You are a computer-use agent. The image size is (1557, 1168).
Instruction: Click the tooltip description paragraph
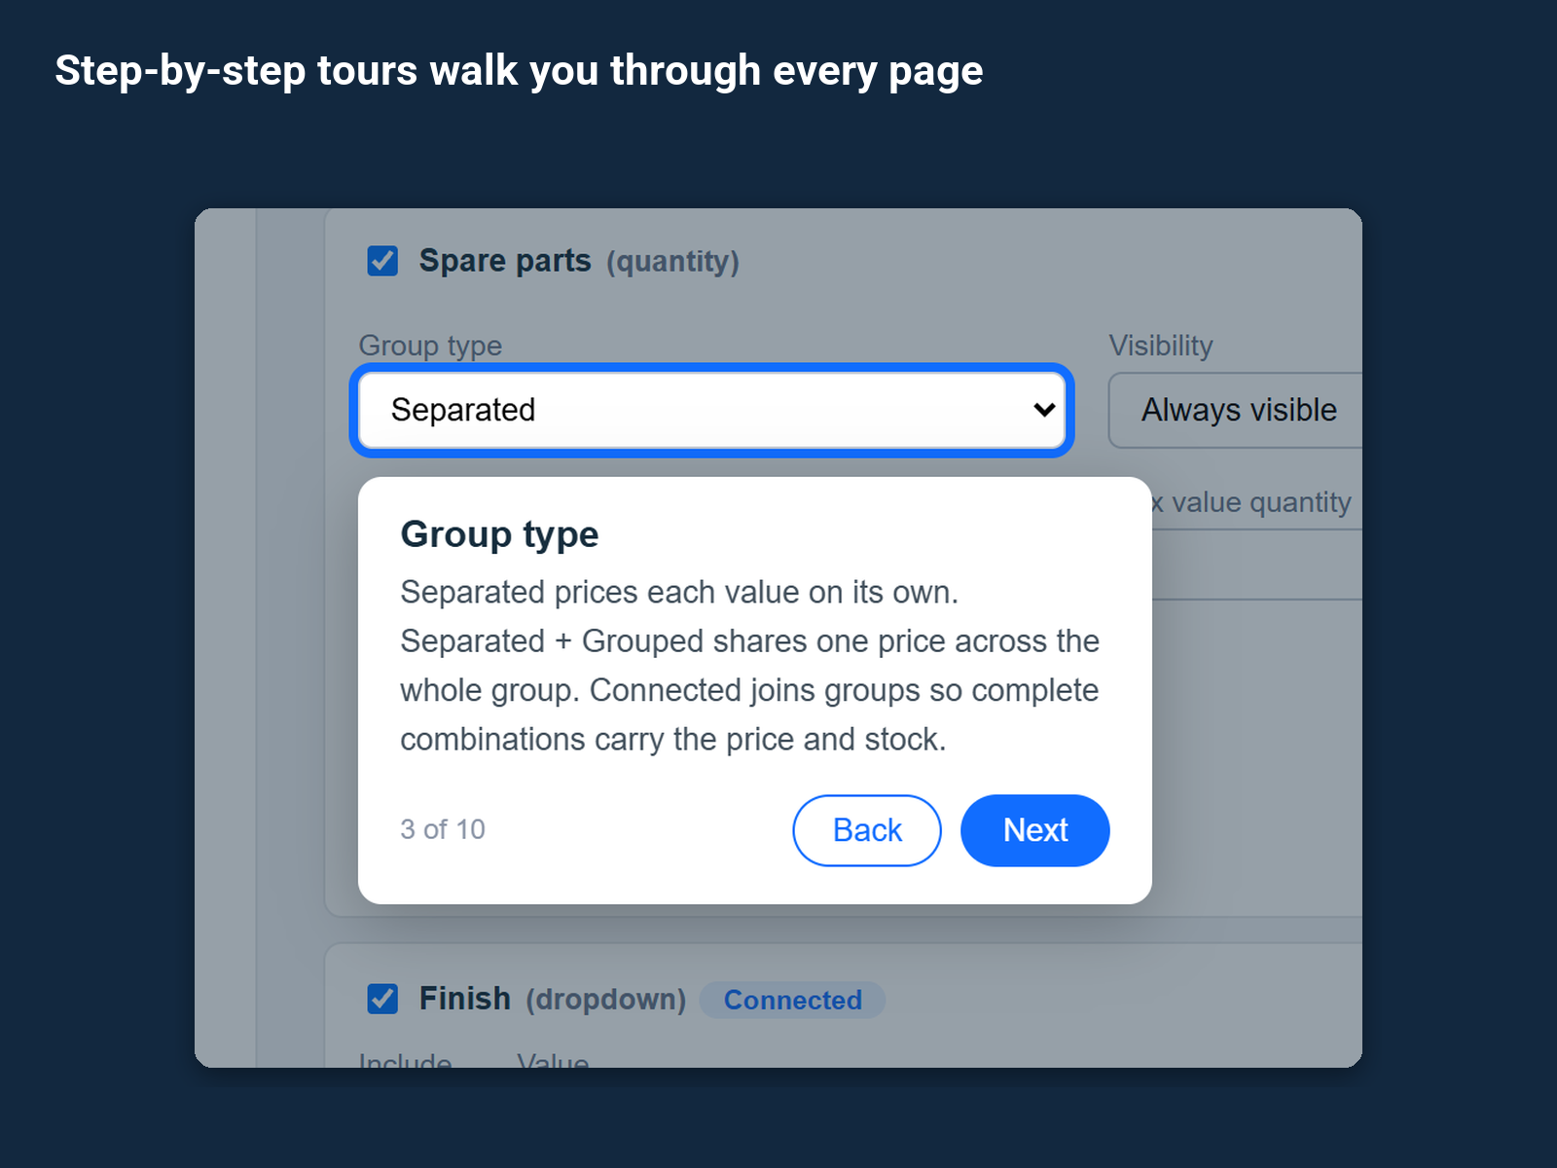point(749,666)
